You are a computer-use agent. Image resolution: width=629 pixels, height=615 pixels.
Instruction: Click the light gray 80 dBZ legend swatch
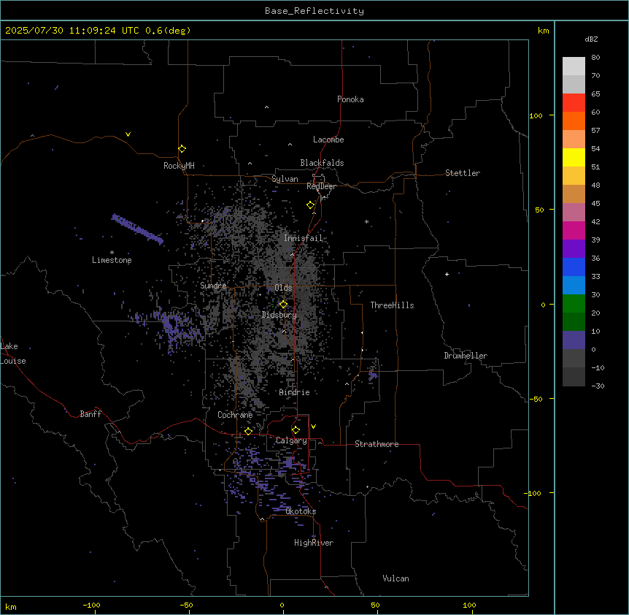coord(574,66)
